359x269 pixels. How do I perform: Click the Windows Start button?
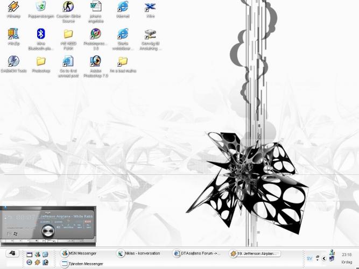[x=11, y=253]
